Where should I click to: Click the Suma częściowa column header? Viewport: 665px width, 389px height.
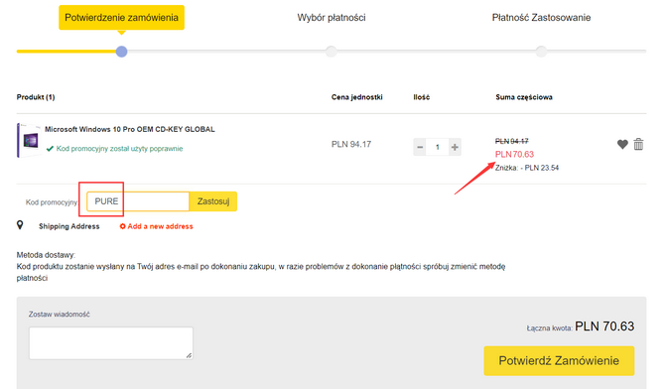tap(524, 97)
